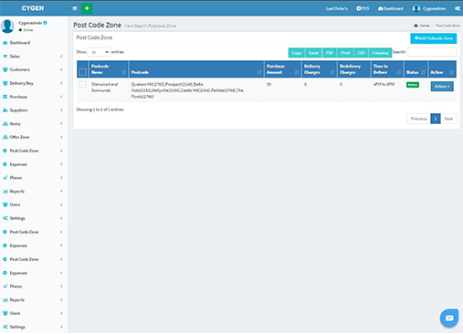Click the Suppliers icon in the sidebar

[5, 110]
